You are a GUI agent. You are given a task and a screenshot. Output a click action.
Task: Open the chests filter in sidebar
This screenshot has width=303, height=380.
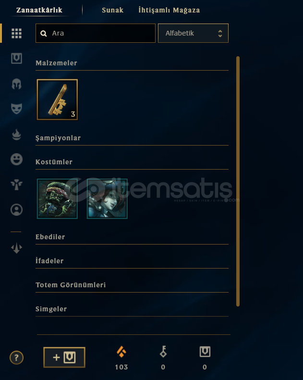coord(16,59)
